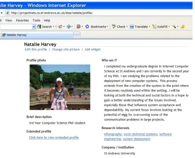The image size is (195, 158).
Task: Open the Tools menu
Action: pos(36,20)
